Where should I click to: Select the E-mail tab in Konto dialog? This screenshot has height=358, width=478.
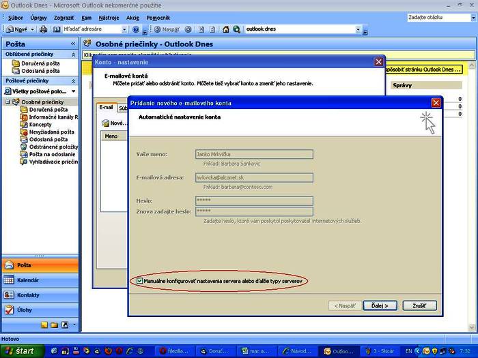pyautogui.click(x=106, y=108)
